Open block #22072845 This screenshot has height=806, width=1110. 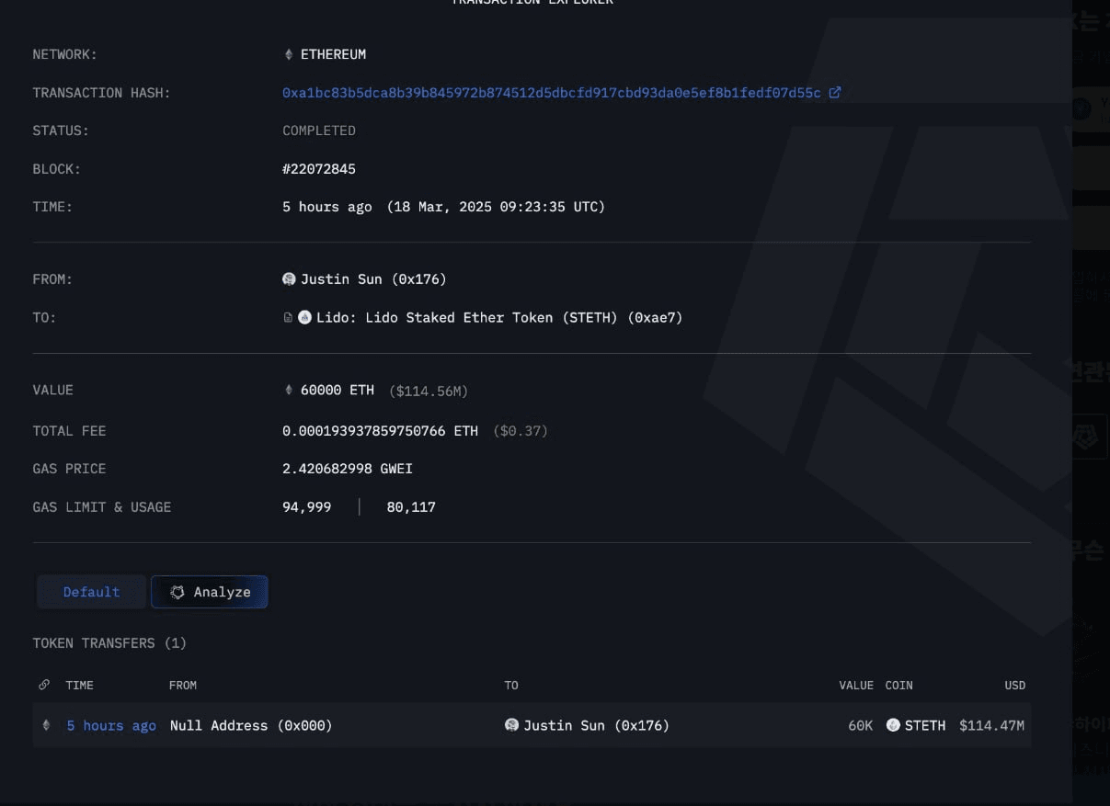(x=318, y=169)
